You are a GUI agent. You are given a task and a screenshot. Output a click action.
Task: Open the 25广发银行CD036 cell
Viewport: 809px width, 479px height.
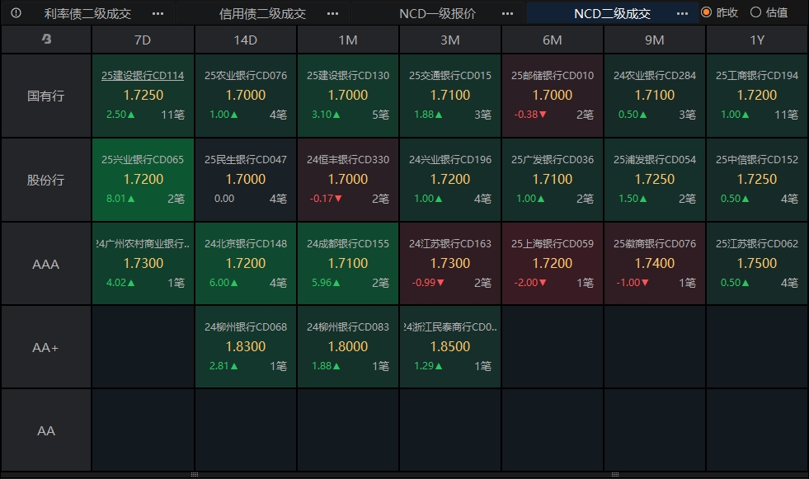pyautogui.click(x=552, y=180)
